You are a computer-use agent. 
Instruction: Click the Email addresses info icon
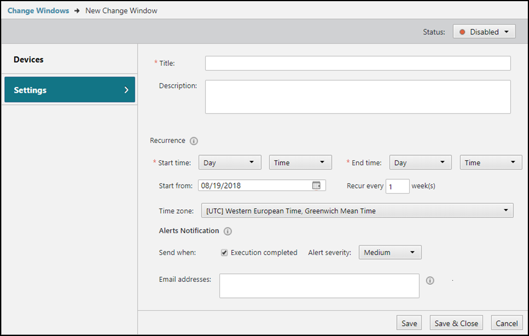click(x=430, y=281)
